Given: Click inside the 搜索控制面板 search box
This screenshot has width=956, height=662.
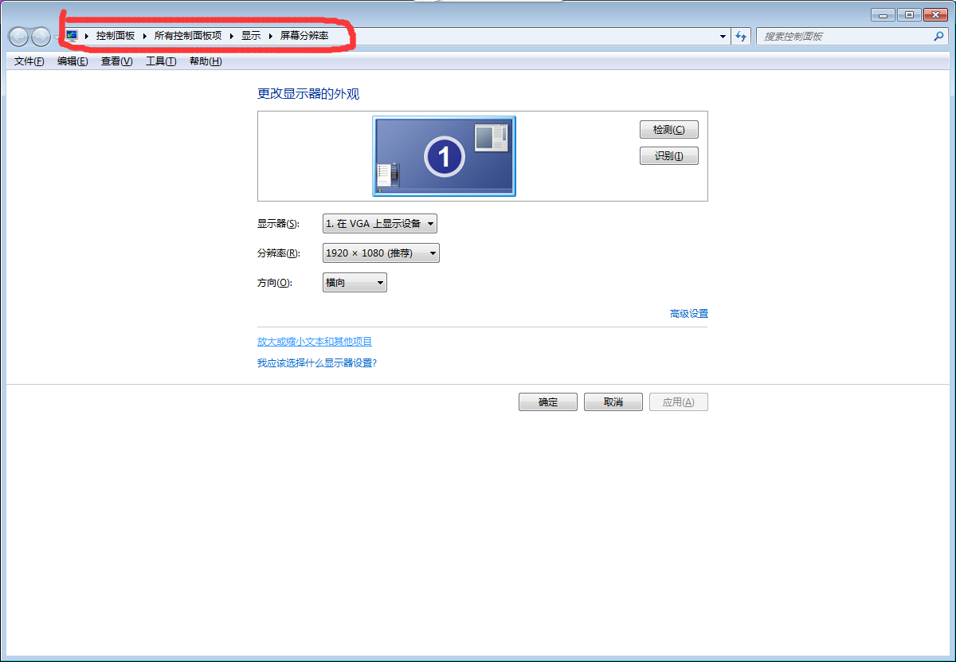Looking at the screenshot, I should pyautogui.click(x=836, y=36).
